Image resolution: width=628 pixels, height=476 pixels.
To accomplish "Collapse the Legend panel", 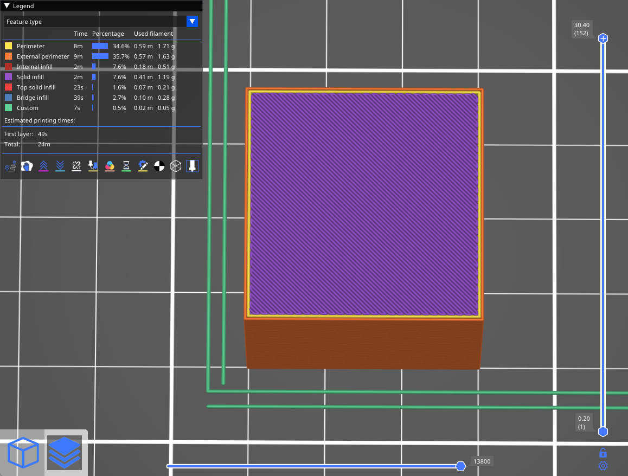I will click(7, 6).
